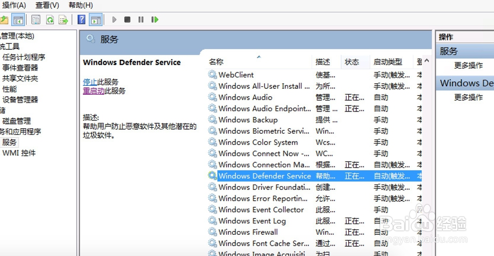
Task: Click the gear icon of Windows Color System
Action: tap(212, 142)
